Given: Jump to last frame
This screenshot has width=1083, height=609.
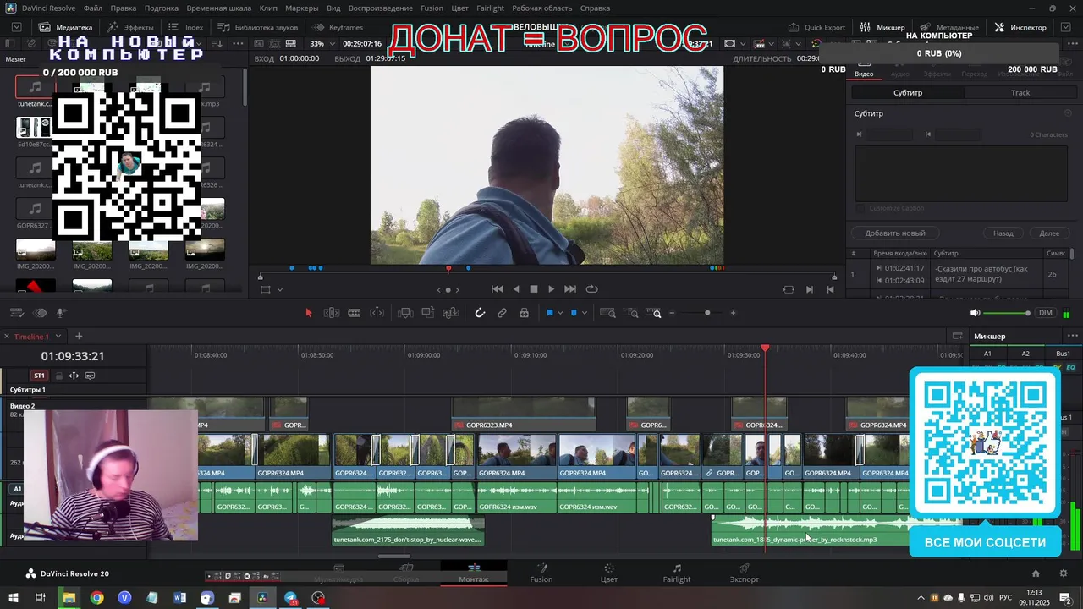Looking at the screenshot, I should pos(570,289).
